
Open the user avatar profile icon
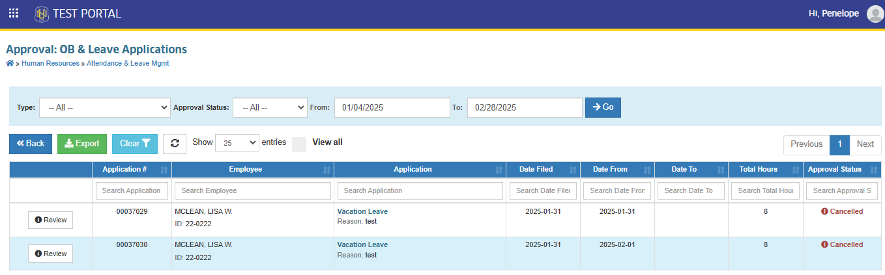(x=875, y=14)
